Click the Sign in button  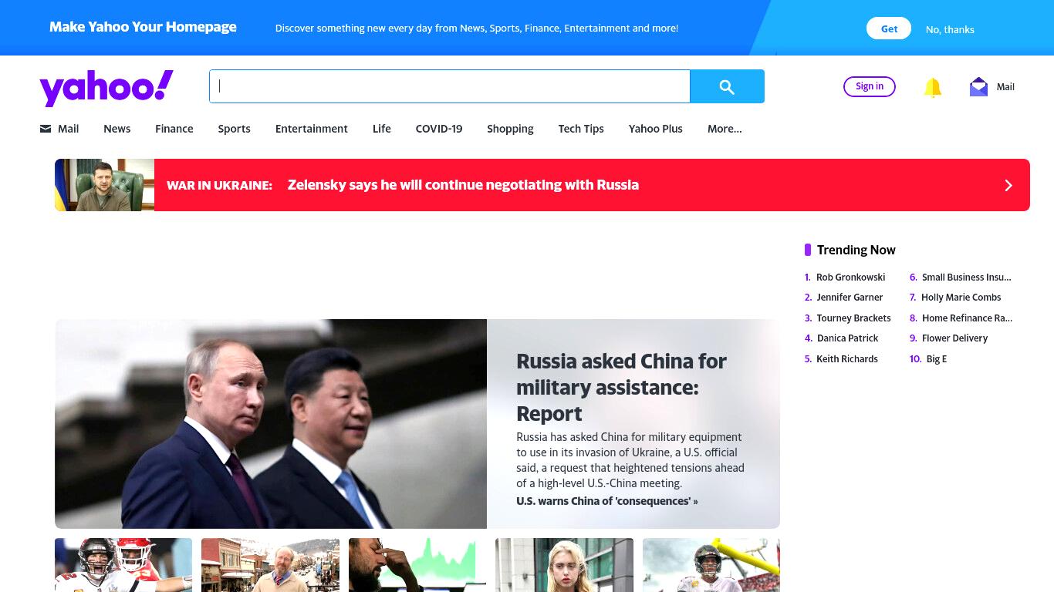click(x=870, y=86)
